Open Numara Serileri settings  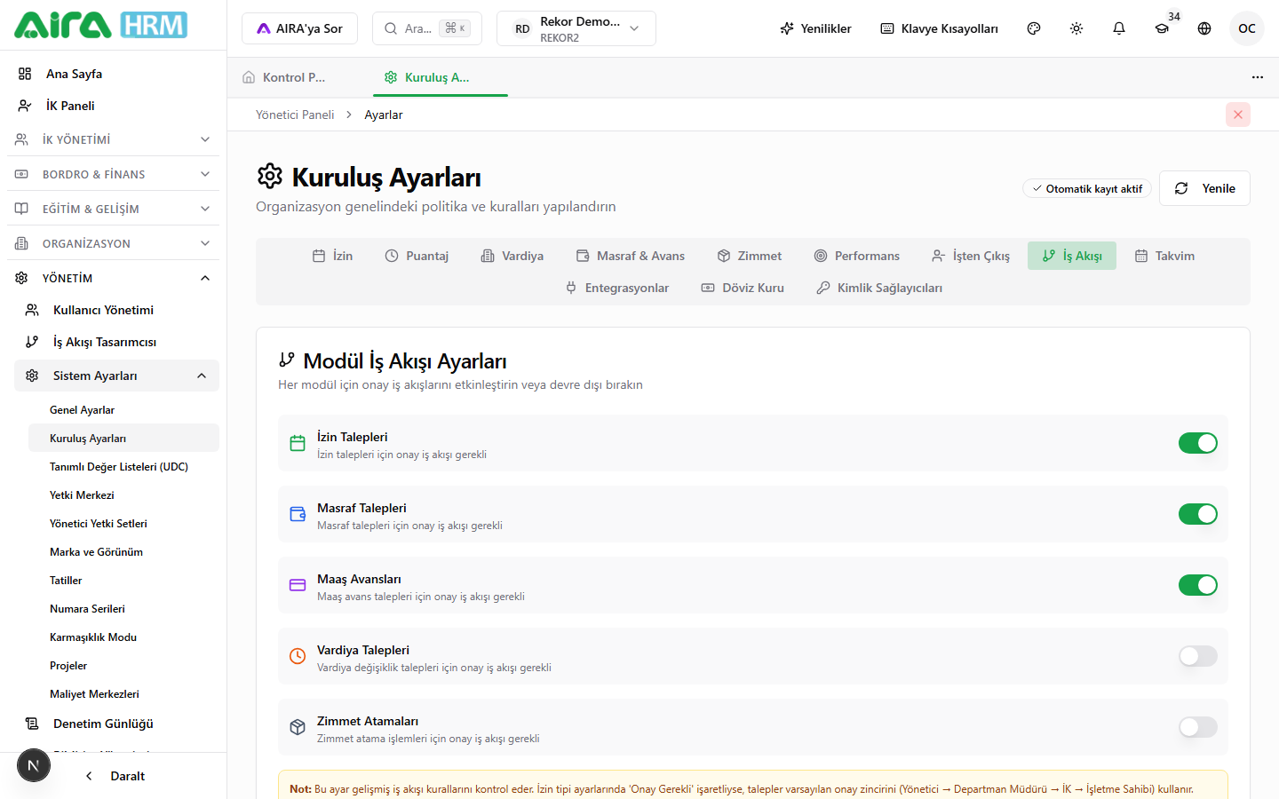pyautogui.click(x=123, y=609)
